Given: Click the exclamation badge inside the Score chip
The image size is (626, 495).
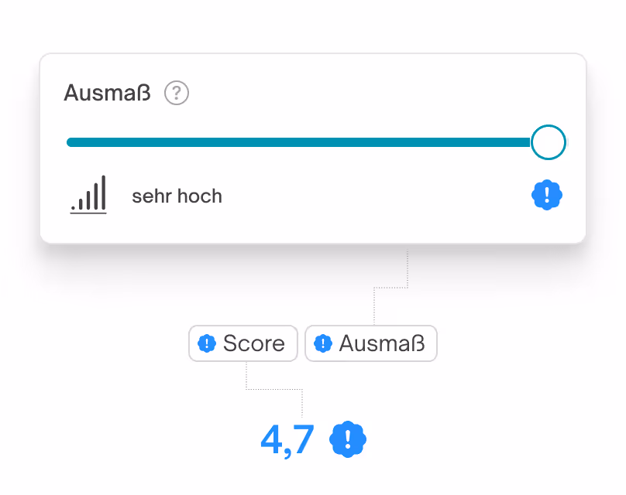Looking at the screenshot, I should tap(207, 343).
